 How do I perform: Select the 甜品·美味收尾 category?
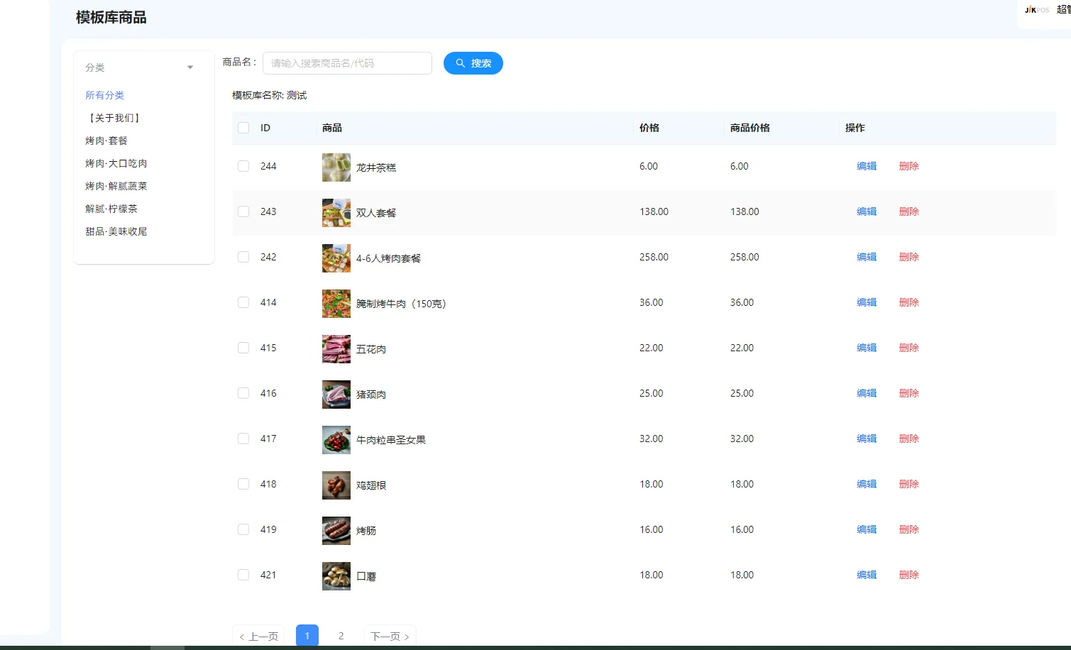pos(116,231)
